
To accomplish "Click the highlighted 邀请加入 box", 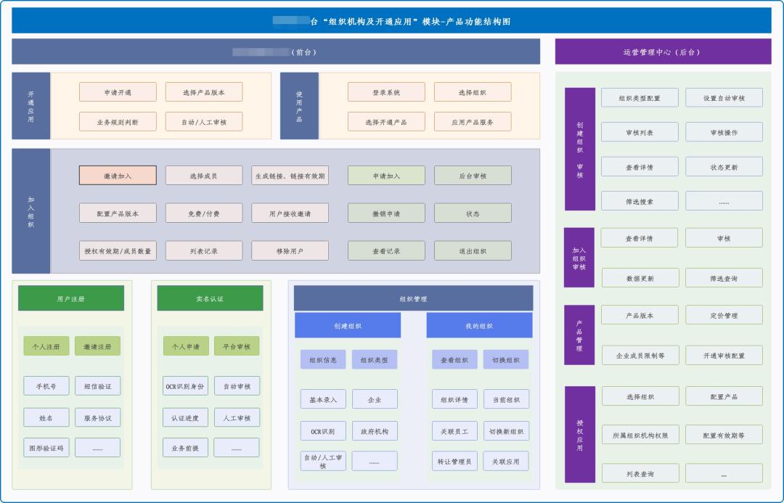I will click(x=118, y=176).
